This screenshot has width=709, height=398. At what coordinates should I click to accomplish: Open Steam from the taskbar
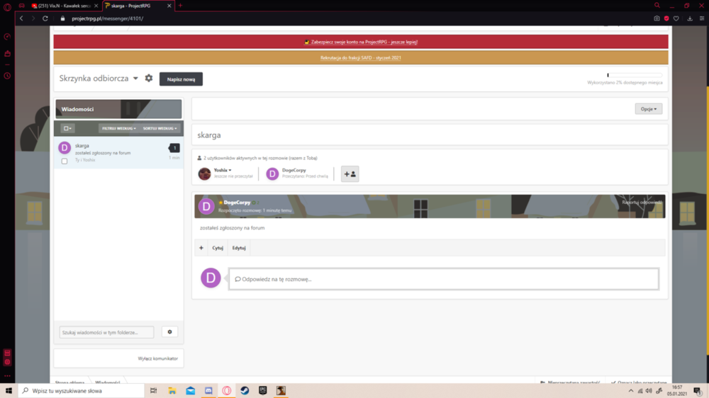[245, 391]
